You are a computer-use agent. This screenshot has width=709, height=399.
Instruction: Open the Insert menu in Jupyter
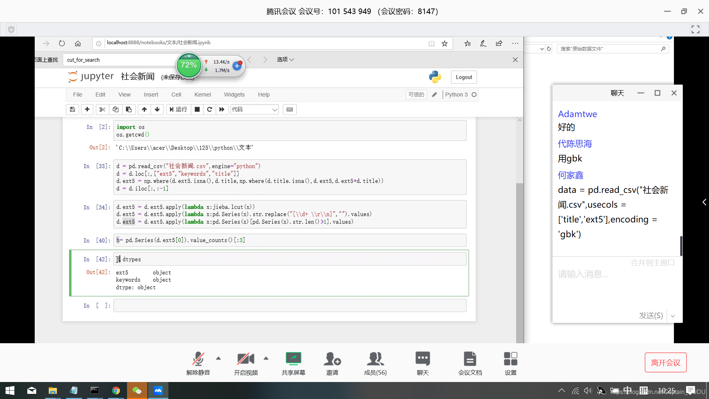point(151,95)
